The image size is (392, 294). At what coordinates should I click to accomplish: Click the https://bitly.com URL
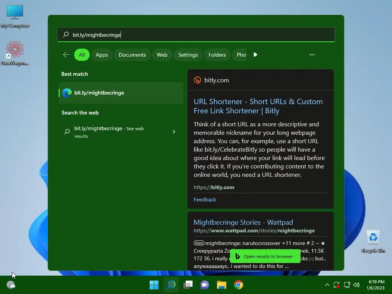point(214,187)
